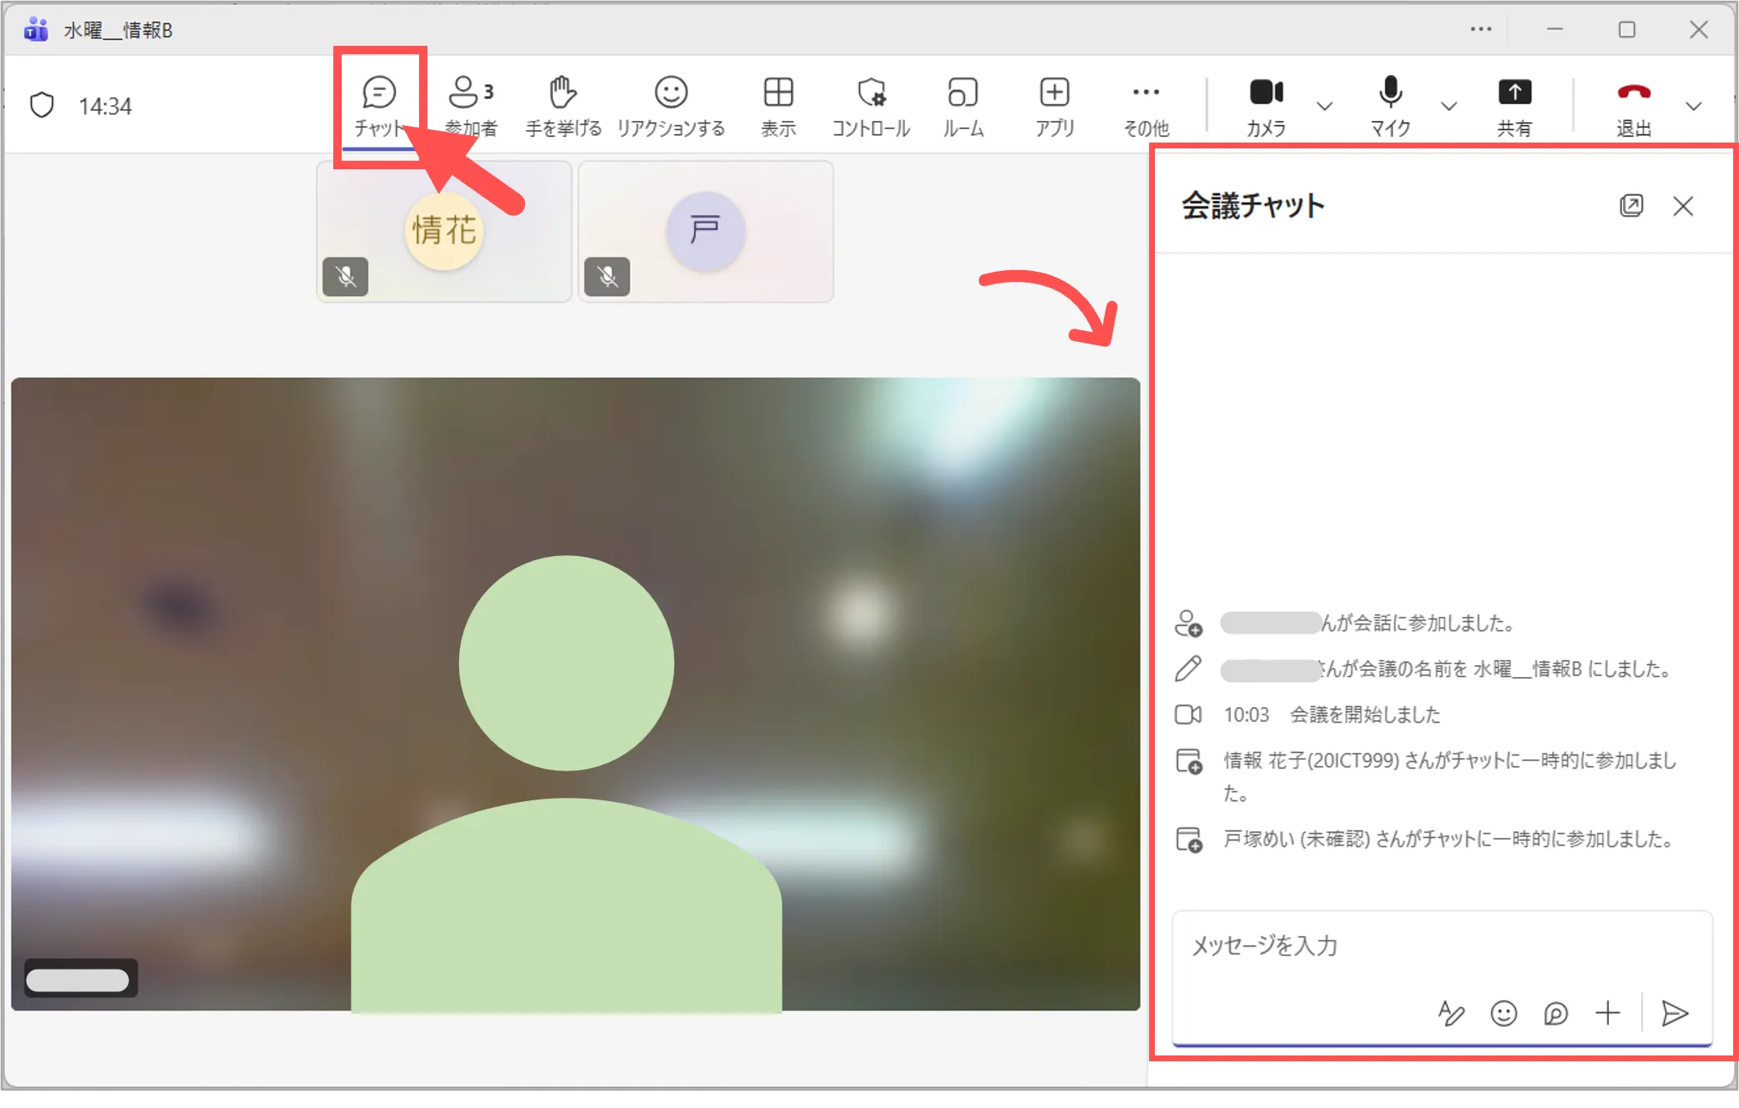1739x1108 pixels.
Task: Click the send message arrow
Action: pos(1674,1013)
